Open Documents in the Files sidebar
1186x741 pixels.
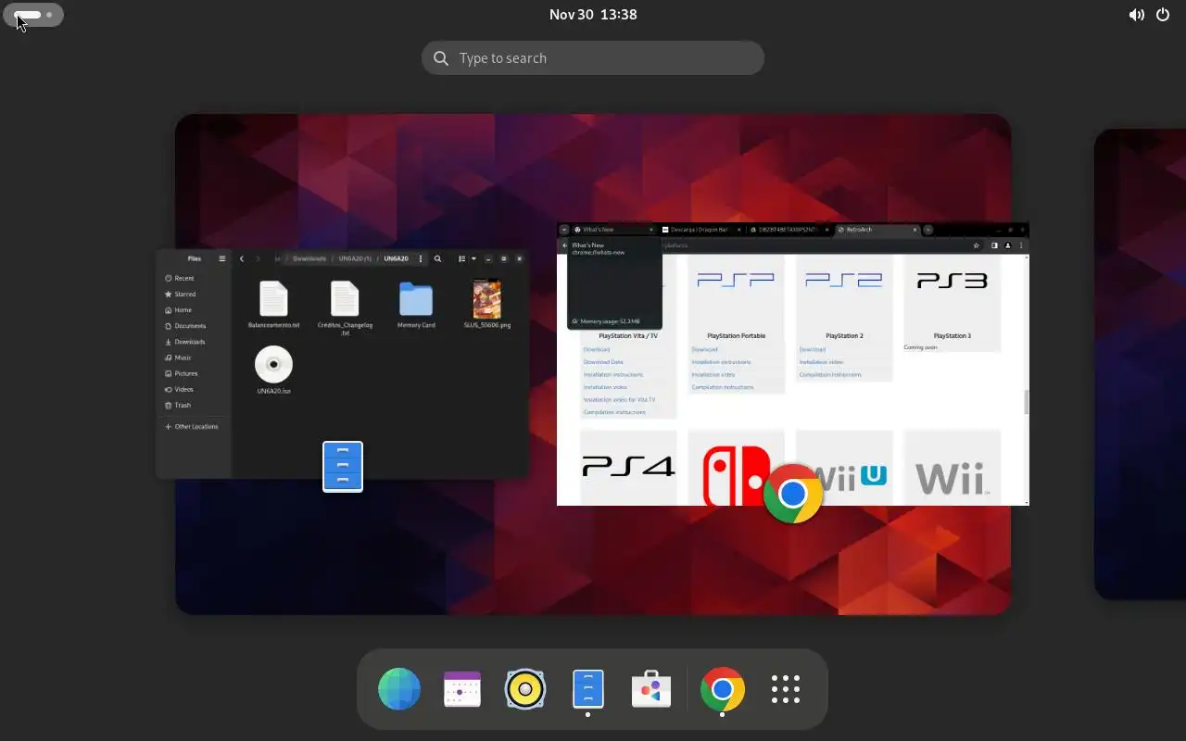click(194, 326)
